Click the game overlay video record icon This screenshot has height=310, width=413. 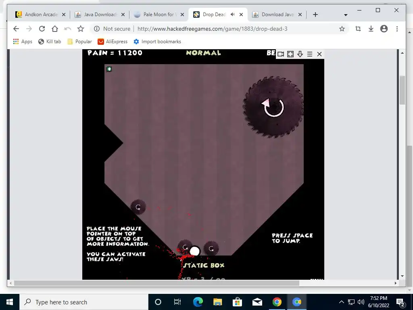(x=281, y=54)
